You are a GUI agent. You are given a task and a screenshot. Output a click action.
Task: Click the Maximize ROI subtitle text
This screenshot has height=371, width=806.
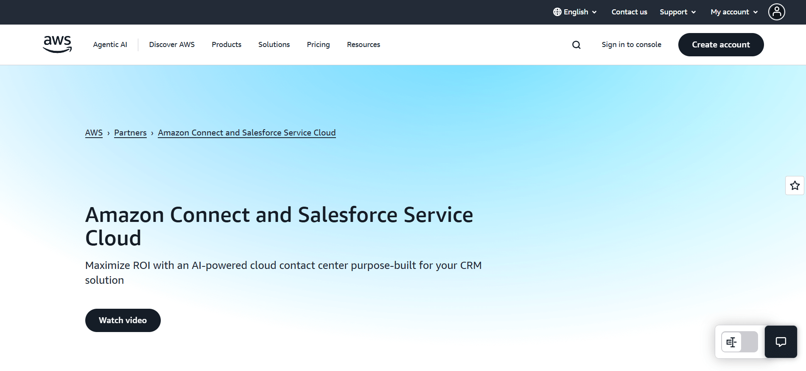[x=283, y=273]
